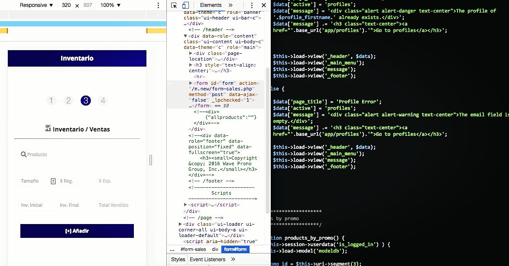Switch to the Event Listeners tab

pos(207,260)
